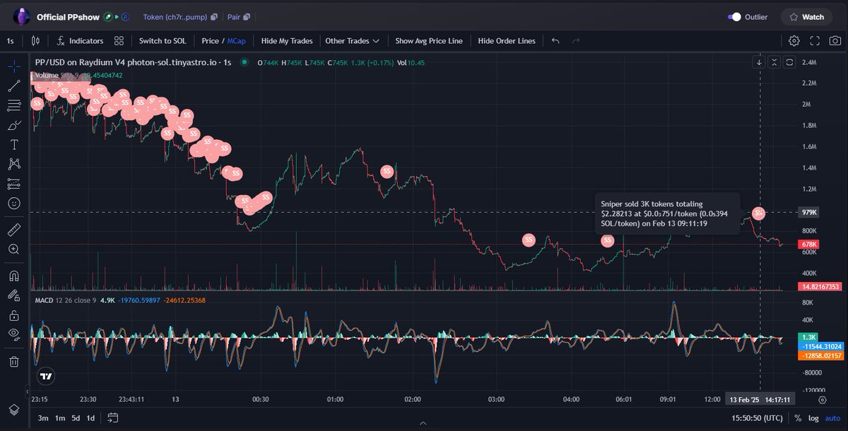Click the Official PPshow avatar

(21, 16)
